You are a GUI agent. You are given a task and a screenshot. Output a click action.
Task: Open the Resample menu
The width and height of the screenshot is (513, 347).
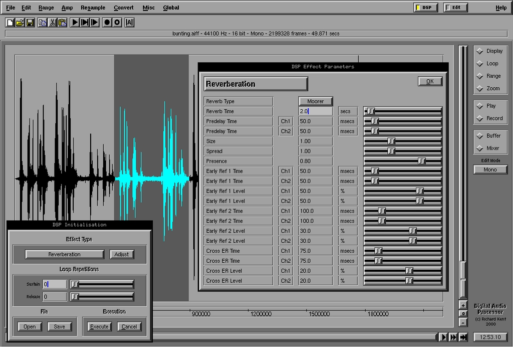93,8
